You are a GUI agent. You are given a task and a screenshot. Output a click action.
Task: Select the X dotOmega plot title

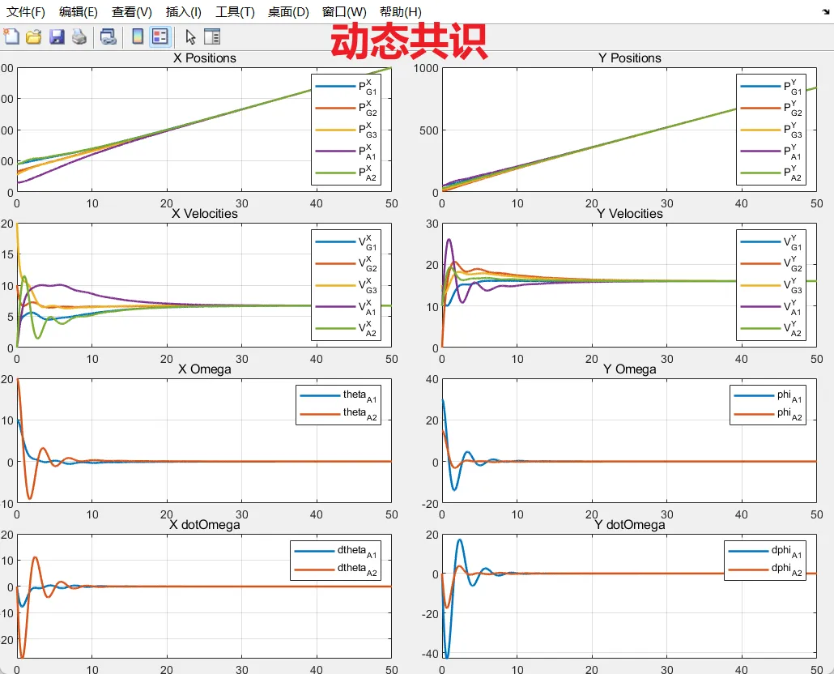click(x=205, y=524)
